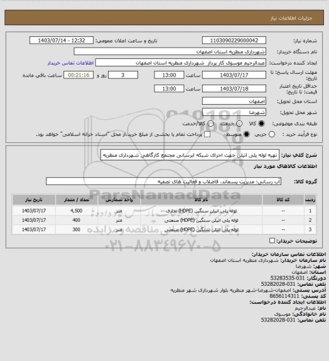Viewport: 329px width, 361px height.
Task: Select the row with quantity 4,500
Action: click(x=164, y=211)
